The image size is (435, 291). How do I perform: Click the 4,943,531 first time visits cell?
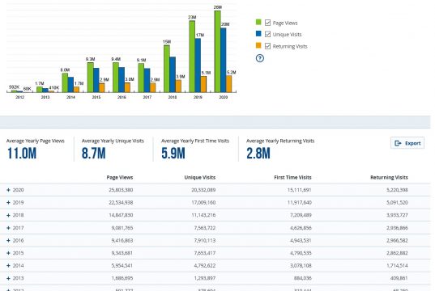tap(301, 240)
